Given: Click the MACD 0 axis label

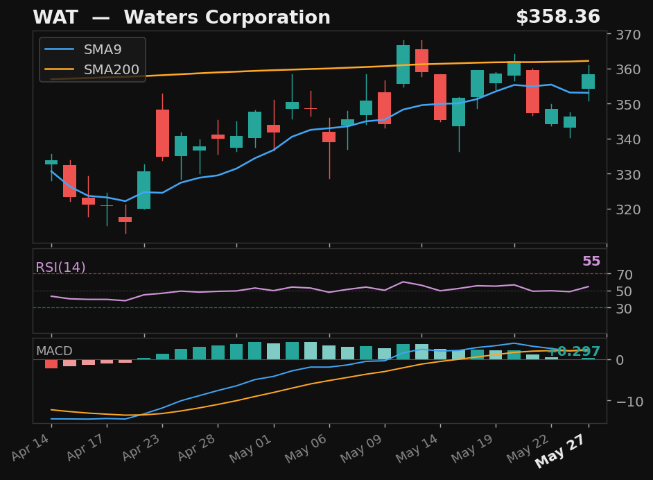Looking at the screenshot, I should [620, 360].
